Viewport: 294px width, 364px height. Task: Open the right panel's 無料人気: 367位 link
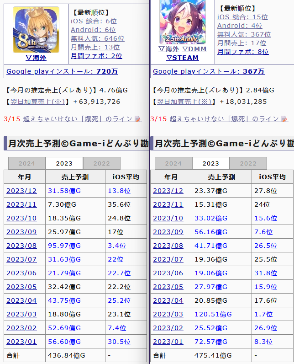(244, 34)
